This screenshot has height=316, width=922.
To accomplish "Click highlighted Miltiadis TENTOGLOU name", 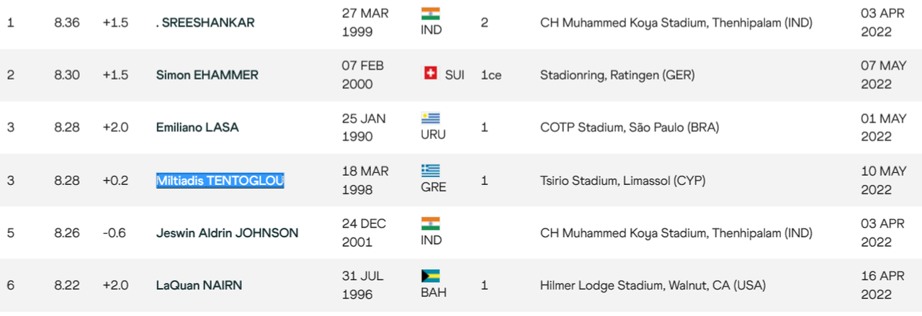I will pos(220,181).
